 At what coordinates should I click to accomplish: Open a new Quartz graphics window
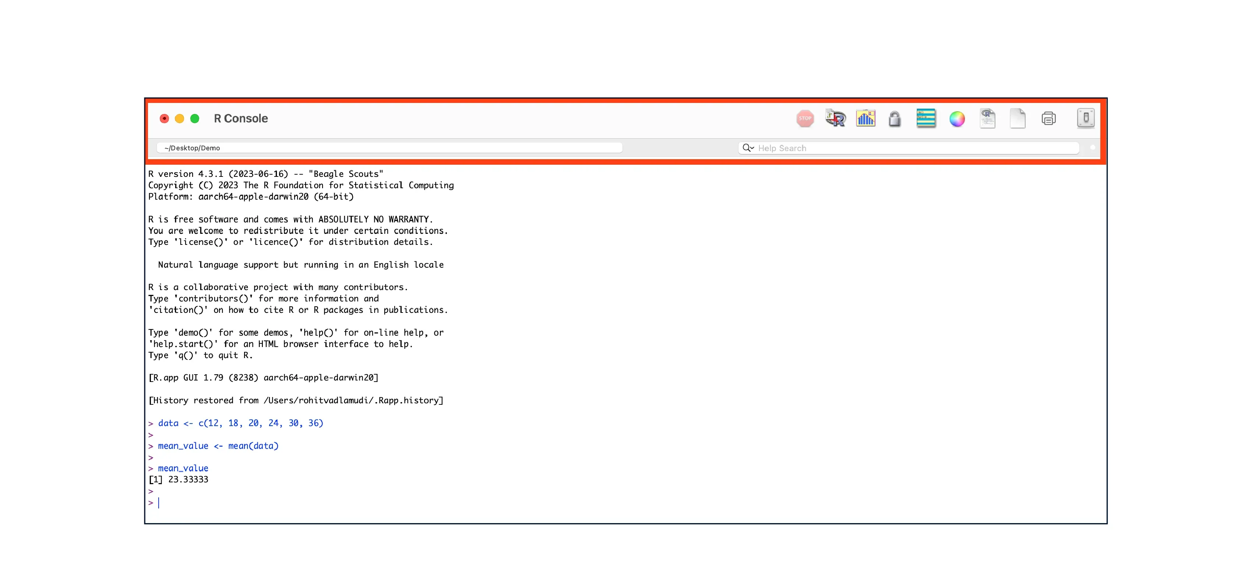click(865, 118)
